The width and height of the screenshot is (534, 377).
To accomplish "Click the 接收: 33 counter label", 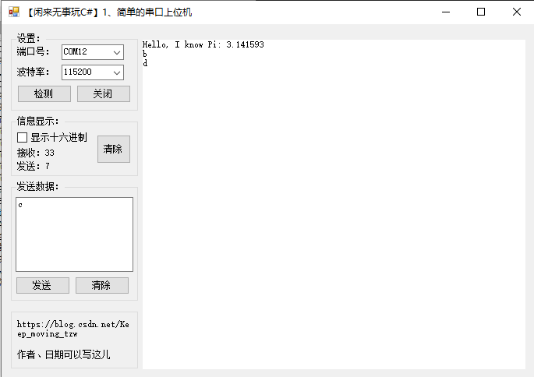I will coord(35,153).
